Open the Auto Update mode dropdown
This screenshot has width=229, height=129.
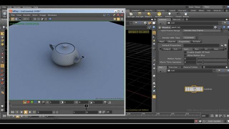(216, 121)
